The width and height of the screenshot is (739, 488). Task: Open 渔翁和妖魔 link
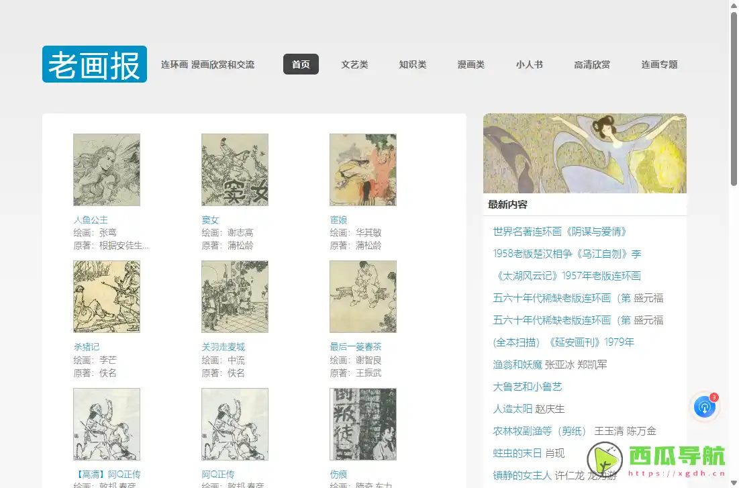coord(518,364)
